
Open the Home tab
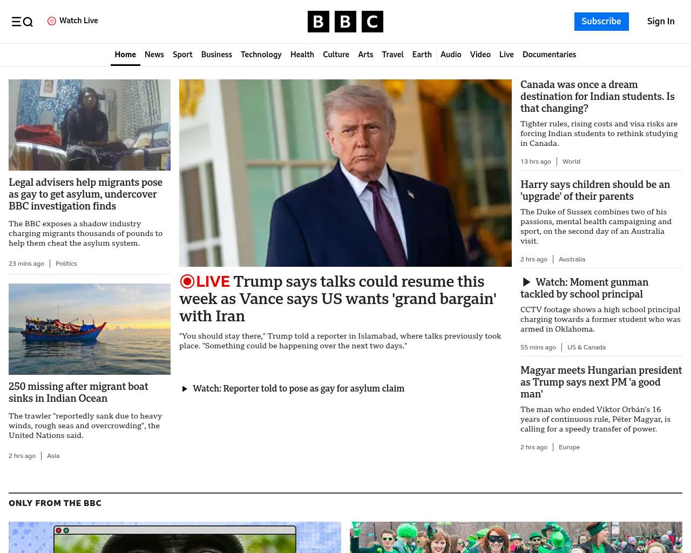click(125, 55)
